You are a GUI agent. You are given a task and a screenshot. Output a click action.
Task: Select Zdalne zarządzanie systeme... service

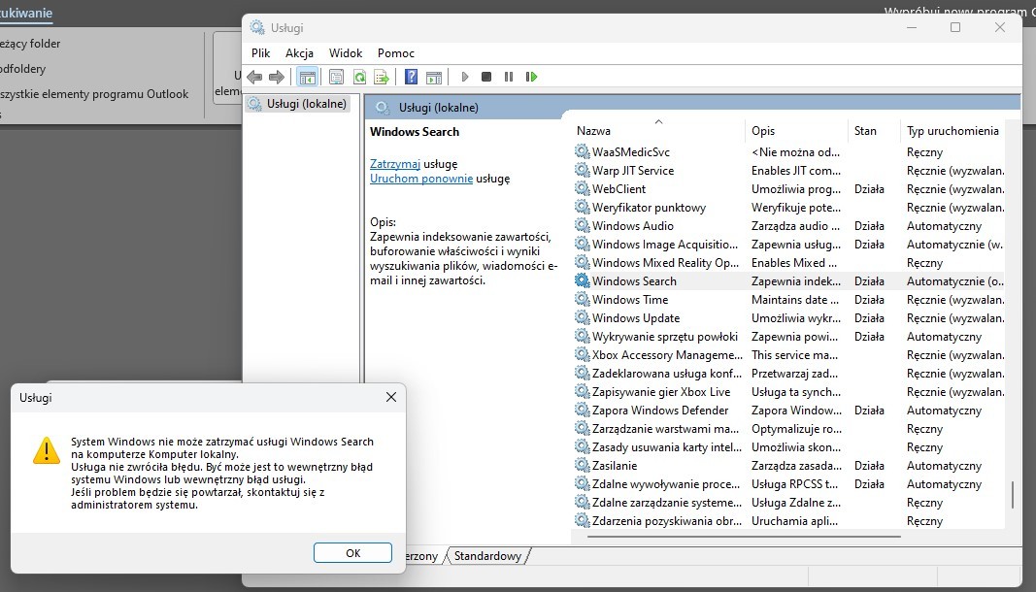(x=788, y=502)
